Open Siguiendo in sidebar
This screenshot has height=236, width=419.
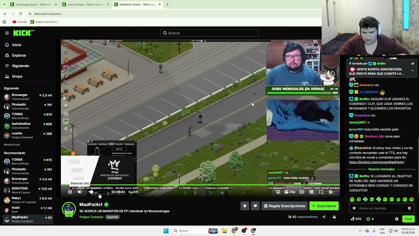coord(21,66)
